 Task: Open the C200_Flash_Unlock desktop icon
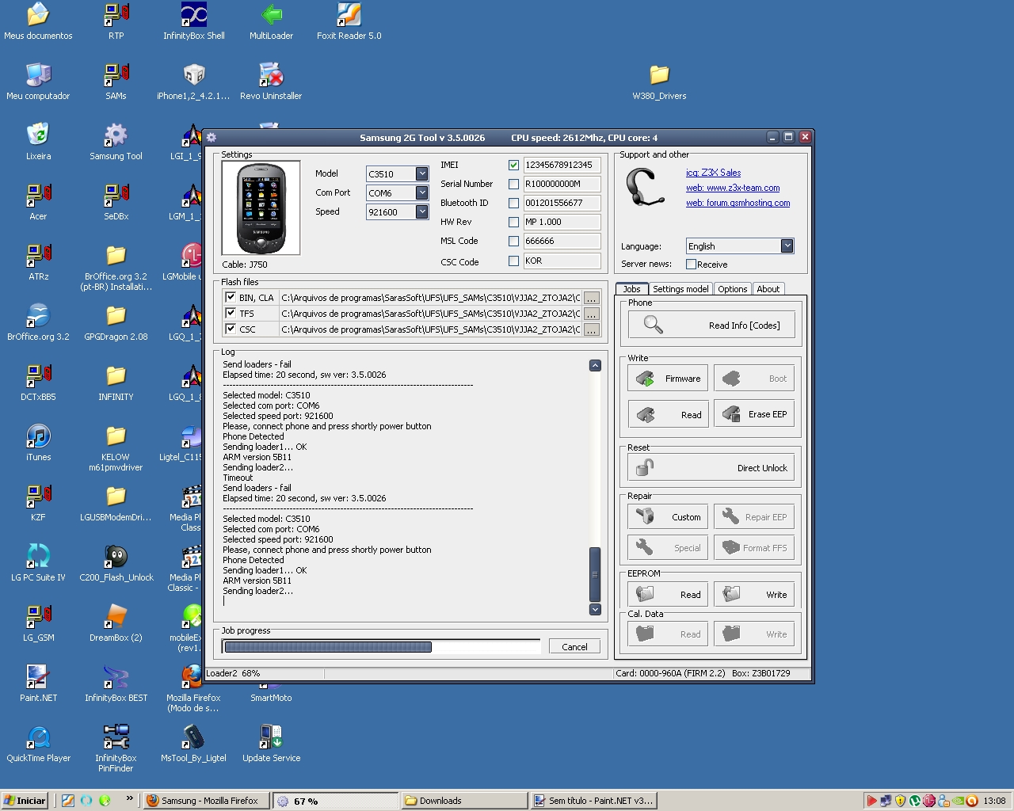tap(116, 563)
